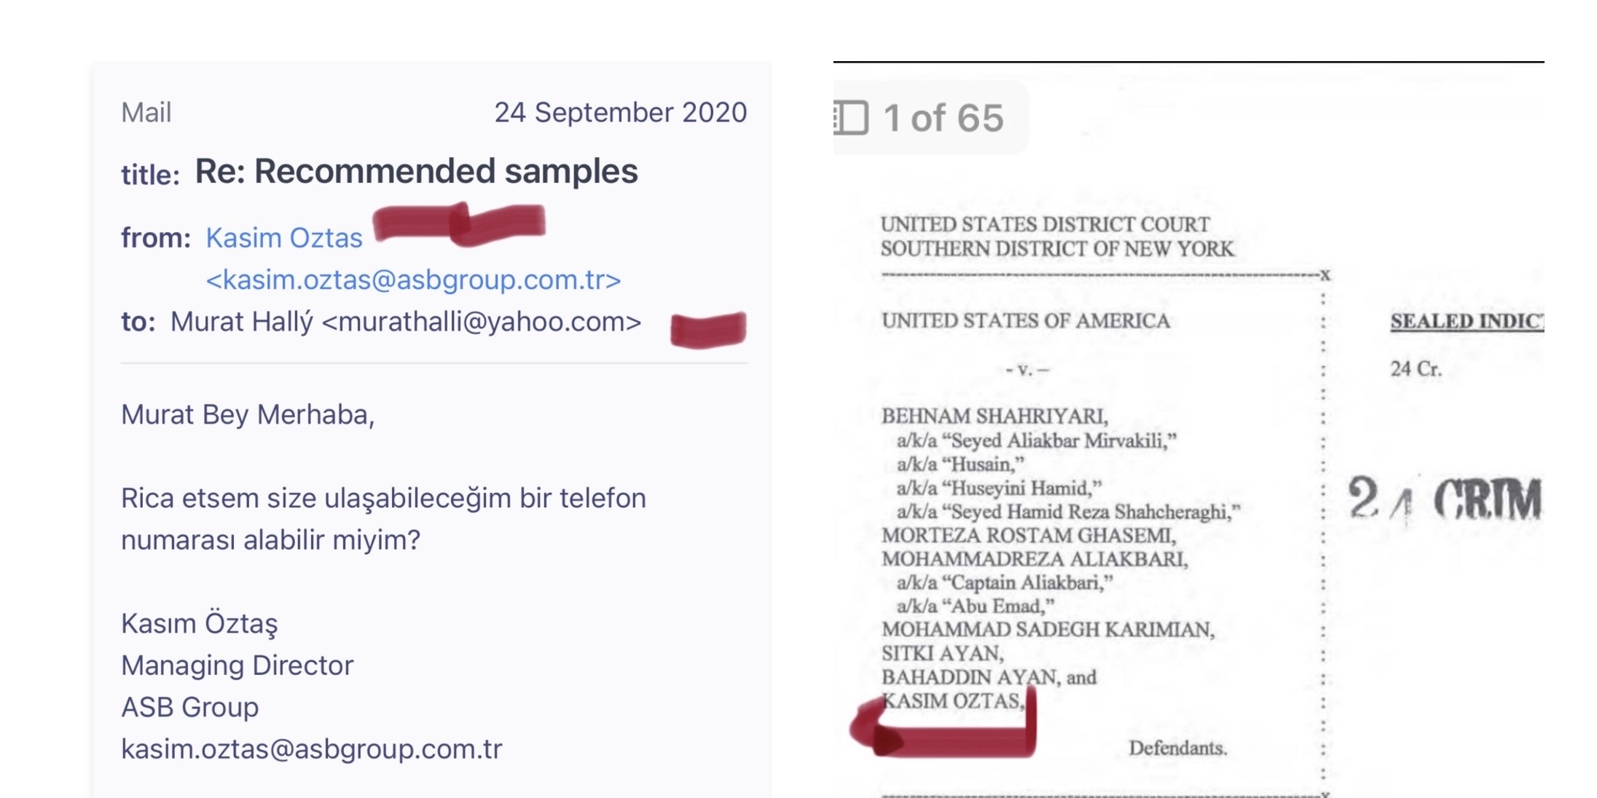Click the BEHNAM SHAHRIYARI defendant name
Image resolution: width=1597 pixels, height=798 pixels.
pos(994,416)
